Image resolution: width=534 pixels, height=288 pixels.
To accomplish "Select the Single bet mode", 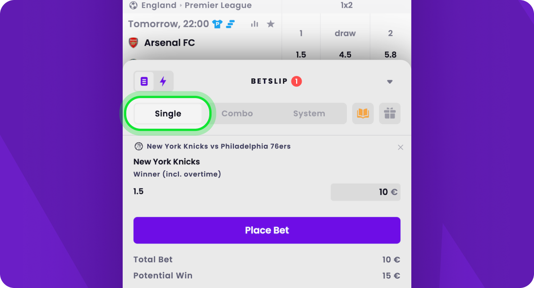I will click(168, 113).
